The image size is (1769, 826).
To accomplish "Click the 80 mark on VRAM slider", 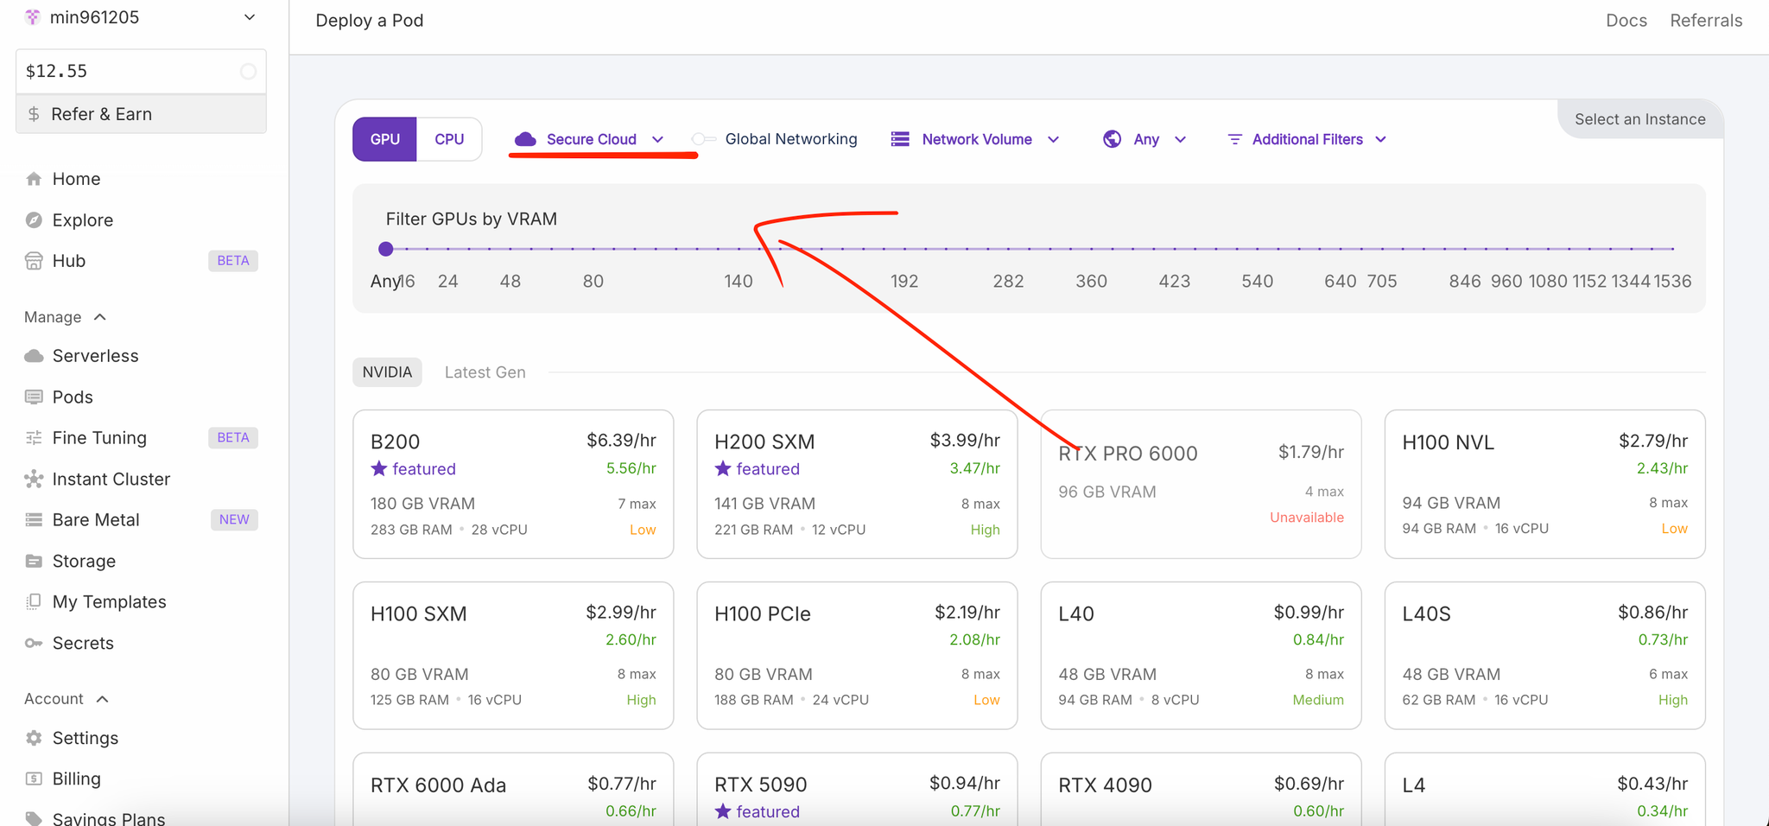I will pyautogui.click(x=593, y=282).
